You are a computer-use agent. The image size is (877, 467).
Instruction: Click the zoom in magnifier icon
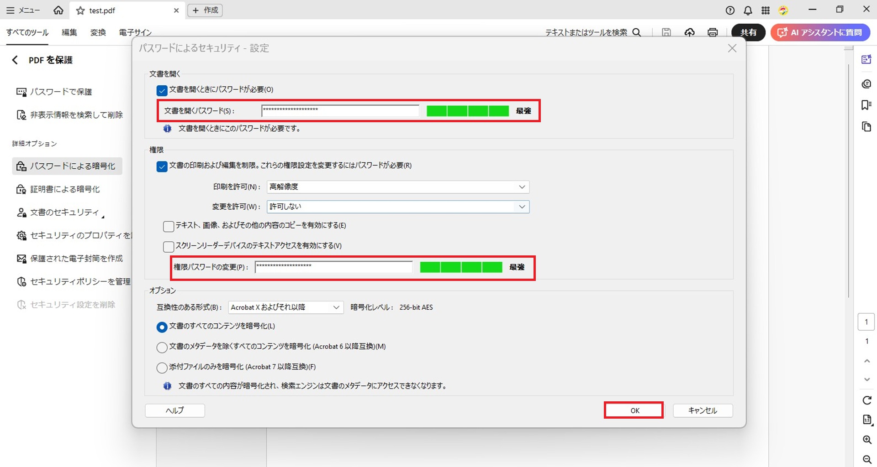pos(866,440)
